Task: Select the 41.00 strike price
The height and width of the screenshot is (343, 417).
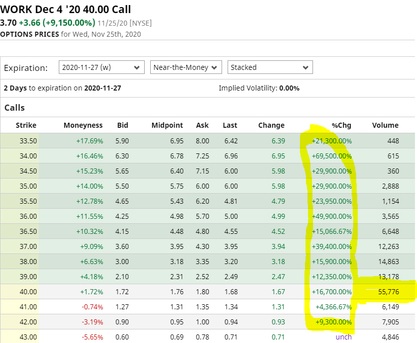Action: 28,307
